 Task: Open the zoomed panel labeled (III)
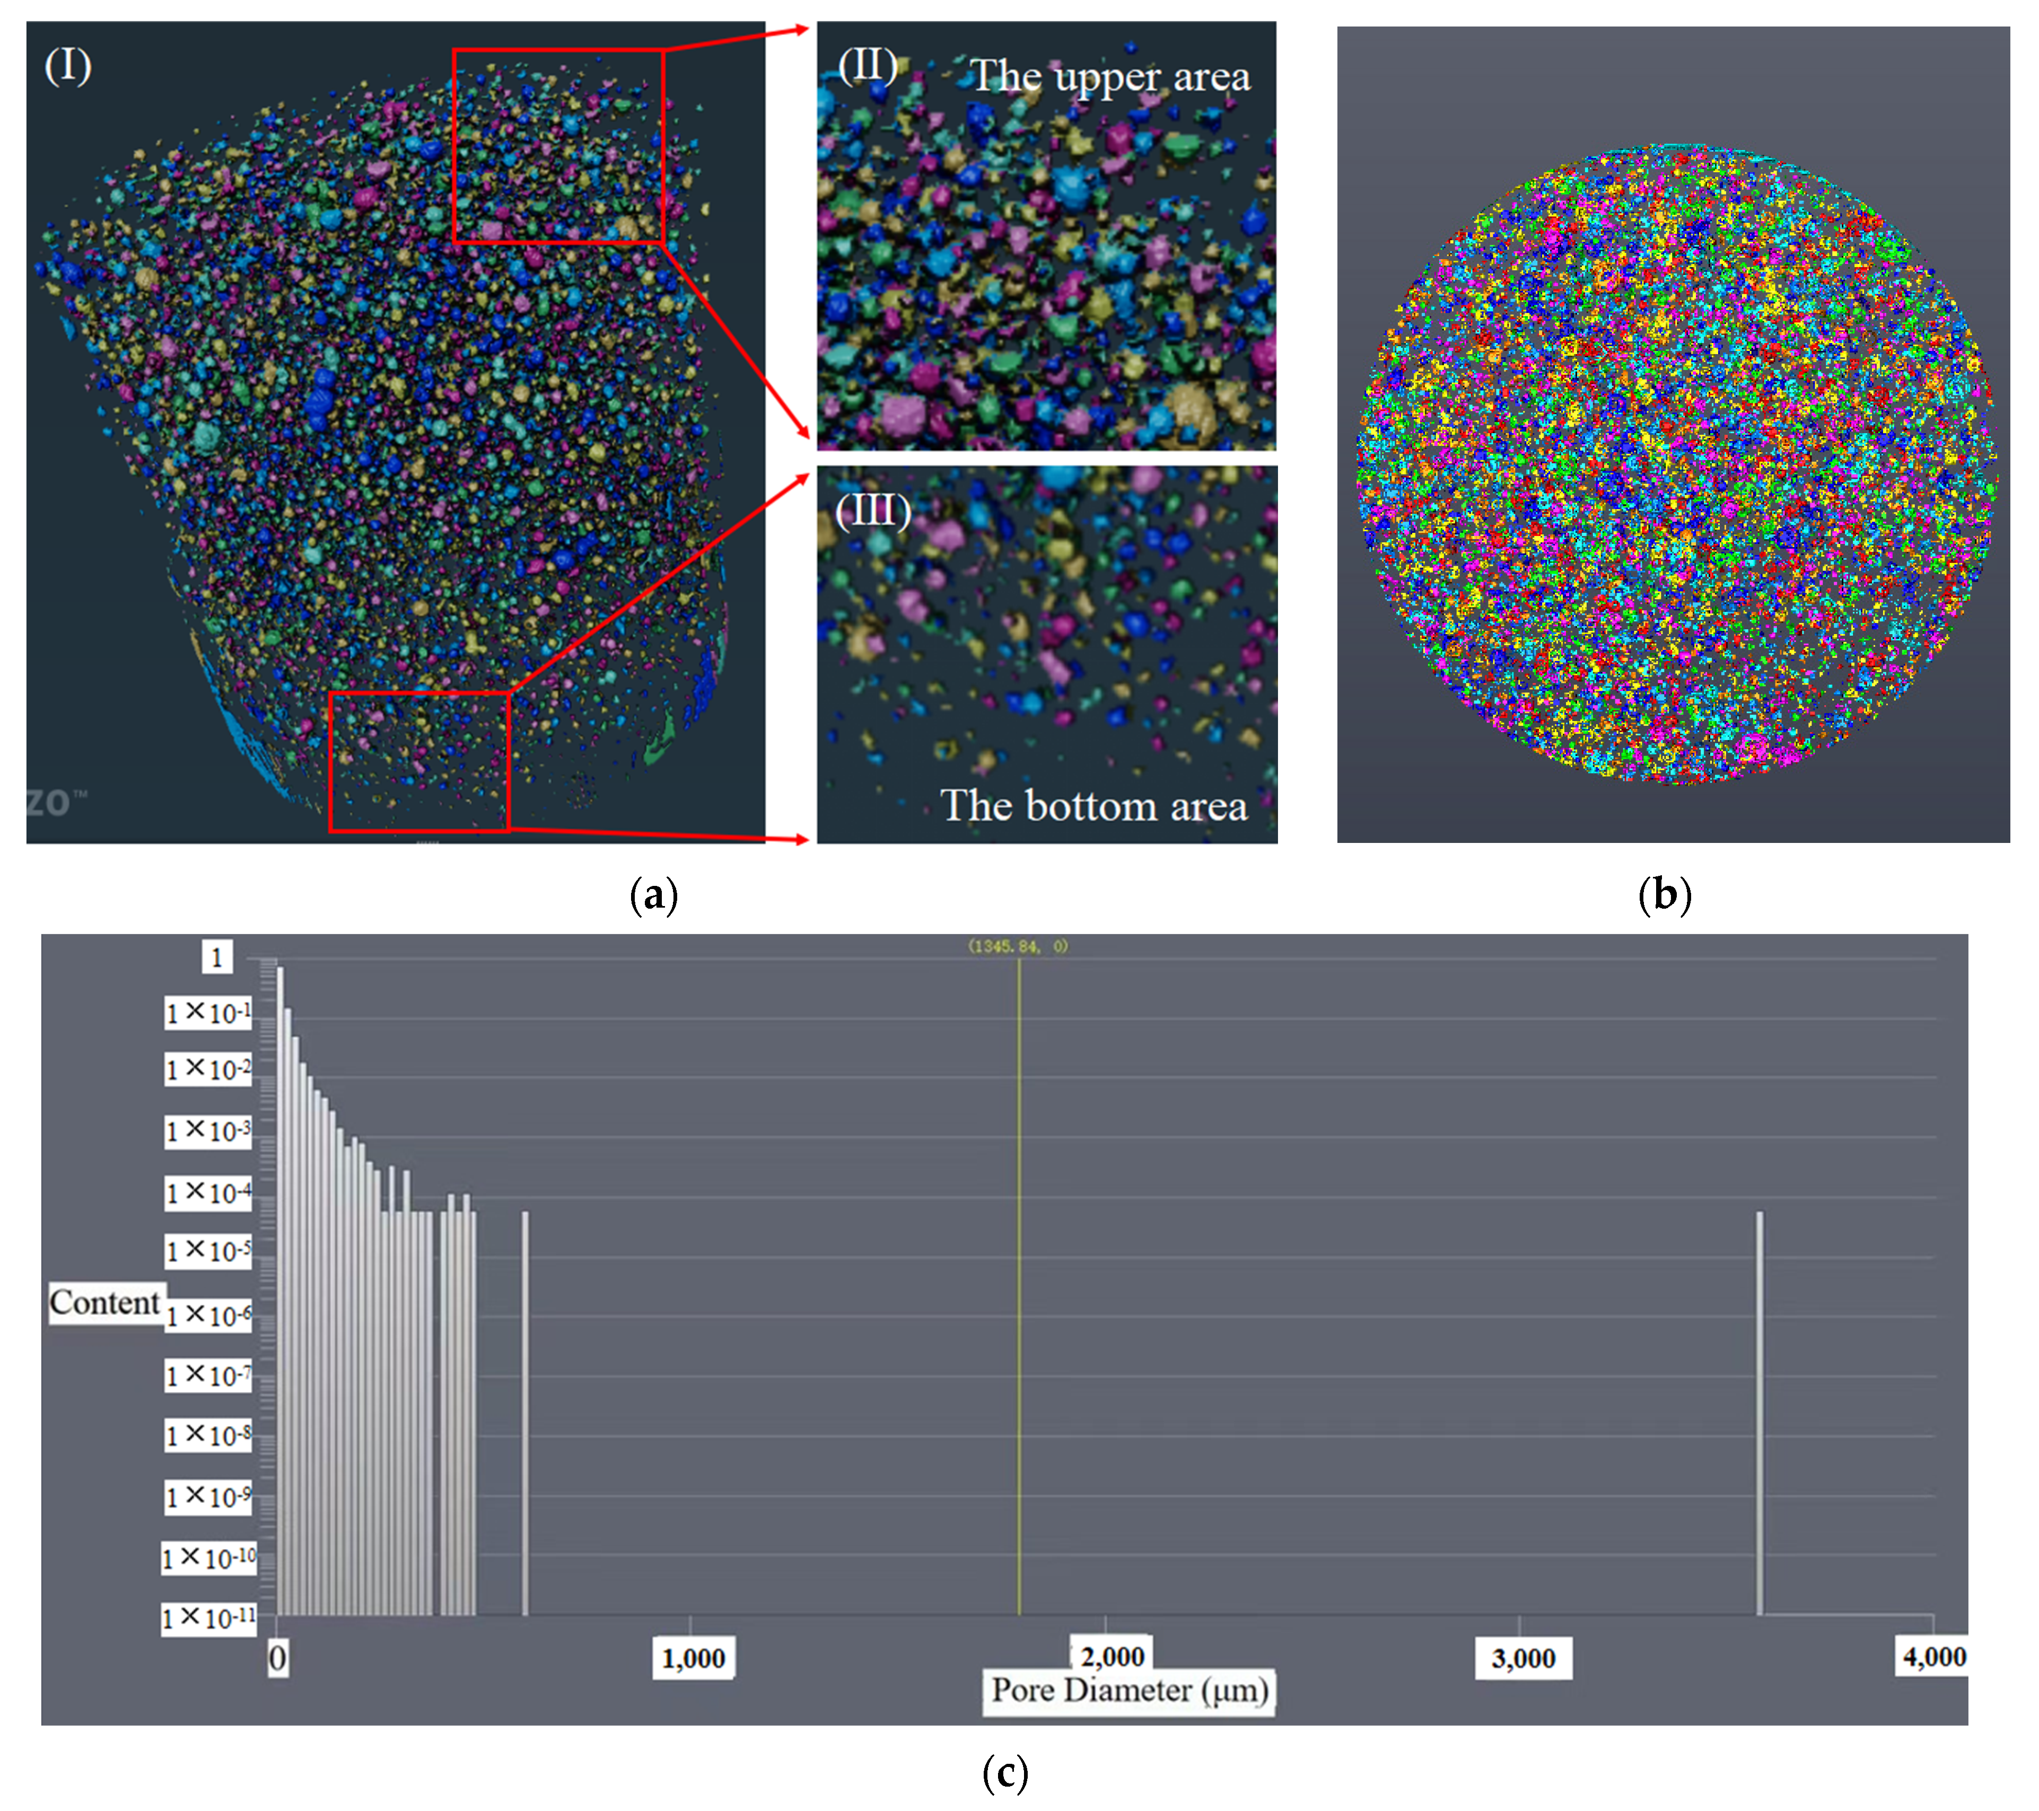pos(1046,654)
